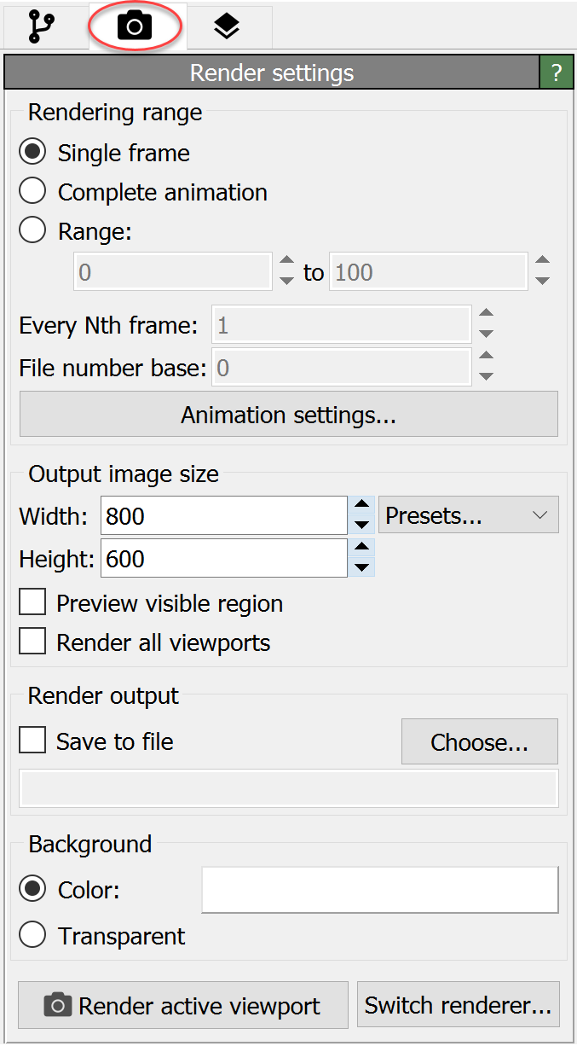Open the Switch renderer dialog
577x1046 pixels.
[458, 1005]
